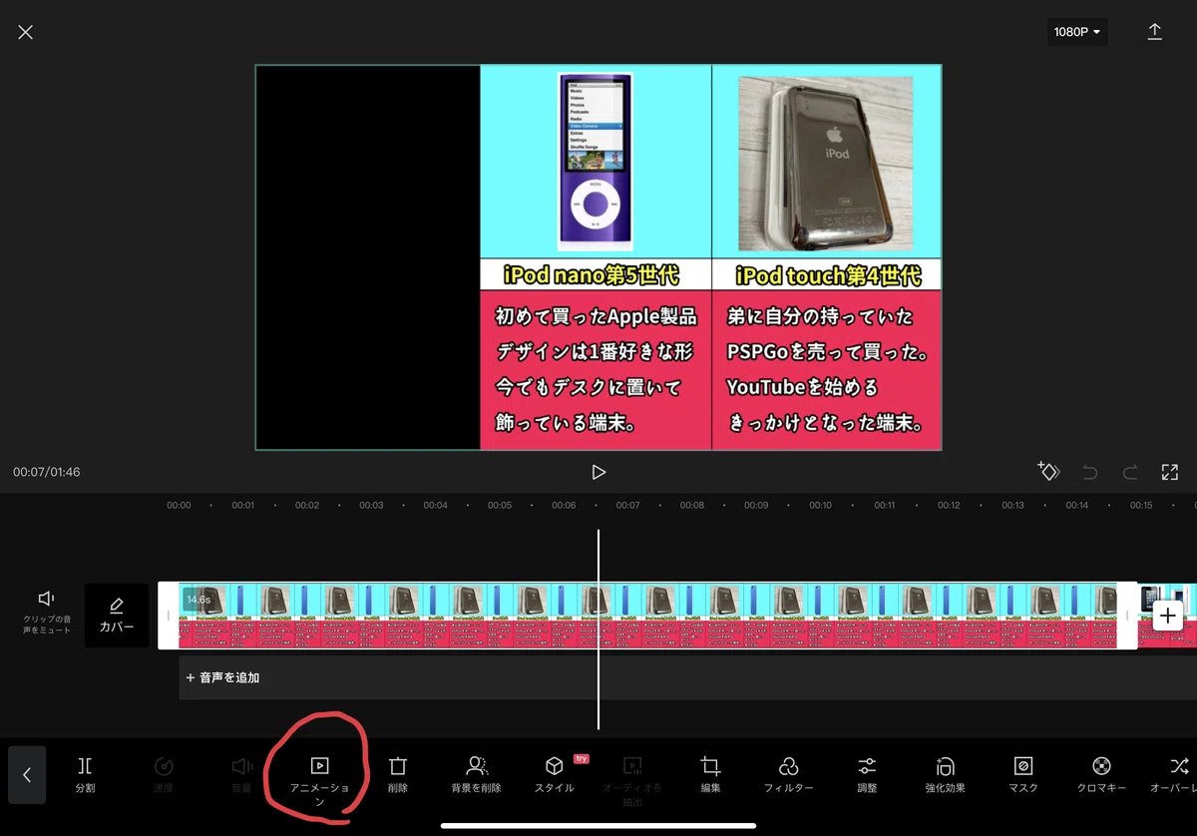1197x836 pixels.
Task: Tap 音声を追加 to add audio
Action: [x=223, y=677]
